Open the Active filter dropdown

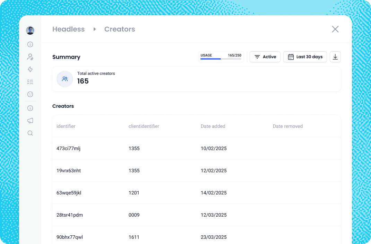pyautogui.click(x=265, y=57)
